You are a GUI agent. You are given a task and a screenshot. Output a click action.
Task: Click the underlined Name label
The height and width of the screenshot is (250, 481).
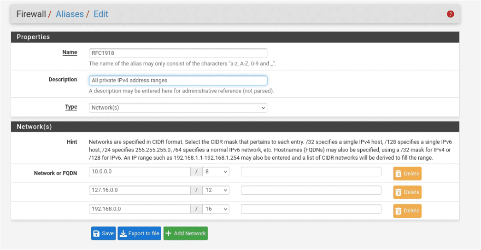click(70, 52)
